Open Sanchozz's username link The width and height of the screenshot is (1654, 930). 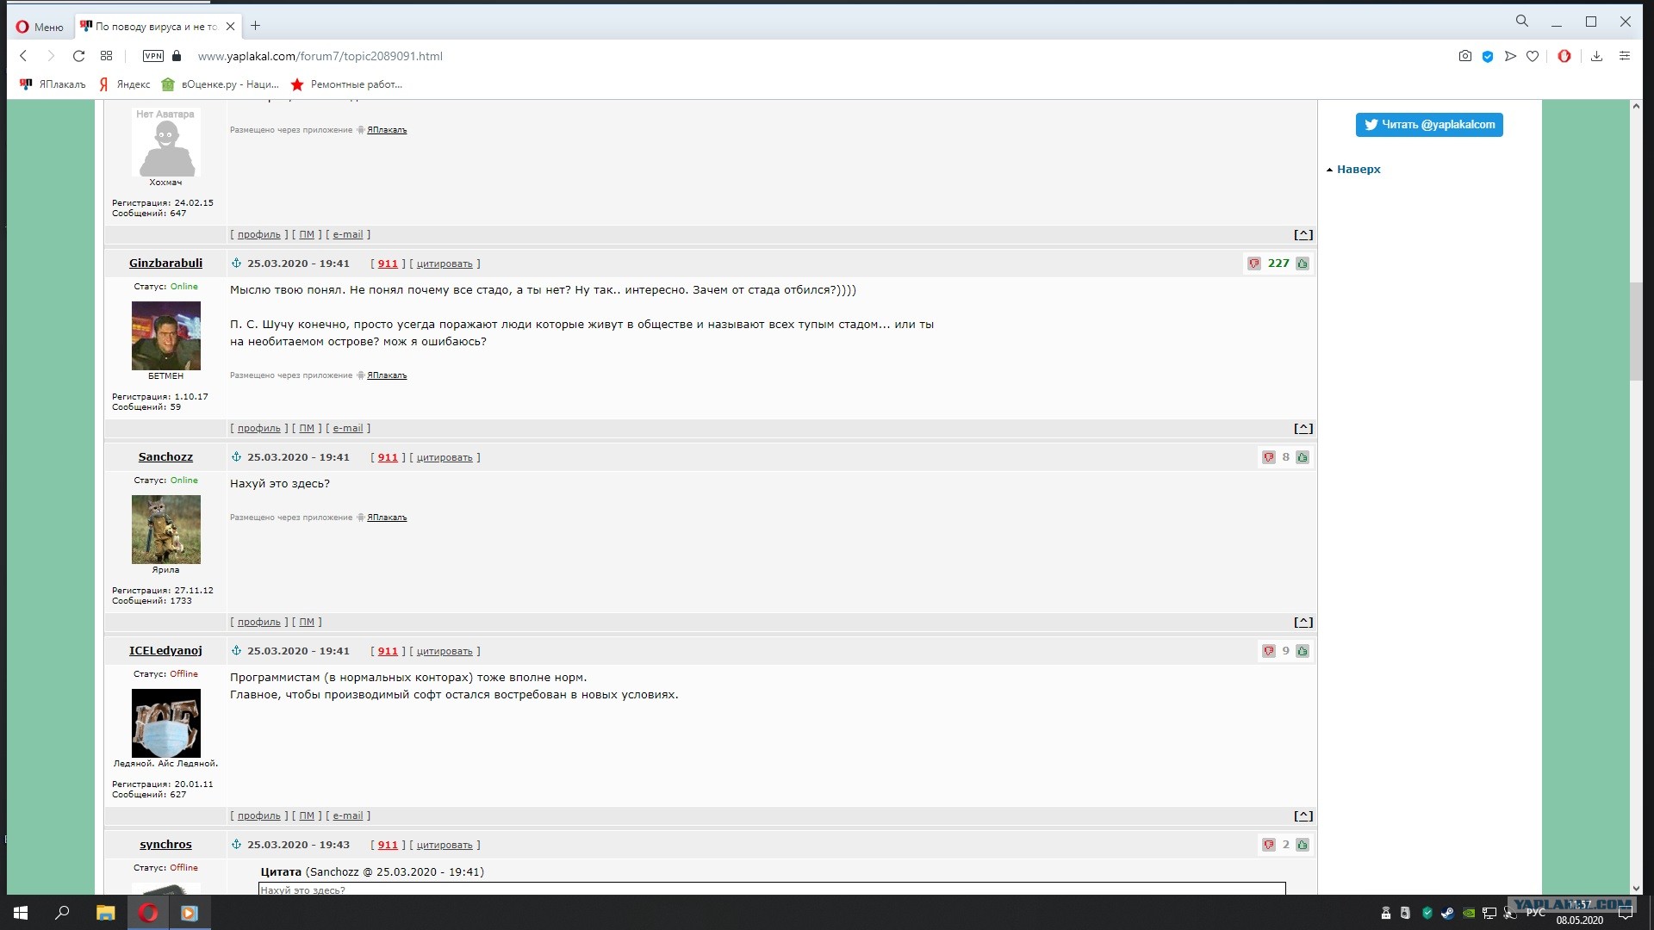165,457
